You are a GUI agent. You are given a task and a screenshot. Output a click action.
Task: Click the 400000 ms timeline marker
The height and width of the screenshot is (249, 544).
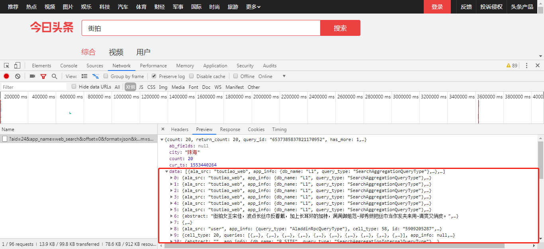tap(44, 97)
